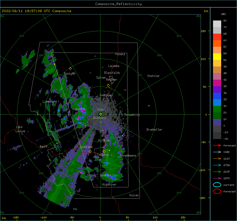Click the cyan current ellipse icon
This screenshot has height=221, width=237.
[217, 185]
